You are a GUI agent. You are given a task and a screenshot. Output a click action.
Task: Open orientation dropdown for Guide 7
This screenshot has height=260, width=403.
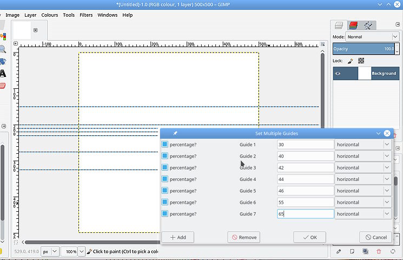[363, 214]
